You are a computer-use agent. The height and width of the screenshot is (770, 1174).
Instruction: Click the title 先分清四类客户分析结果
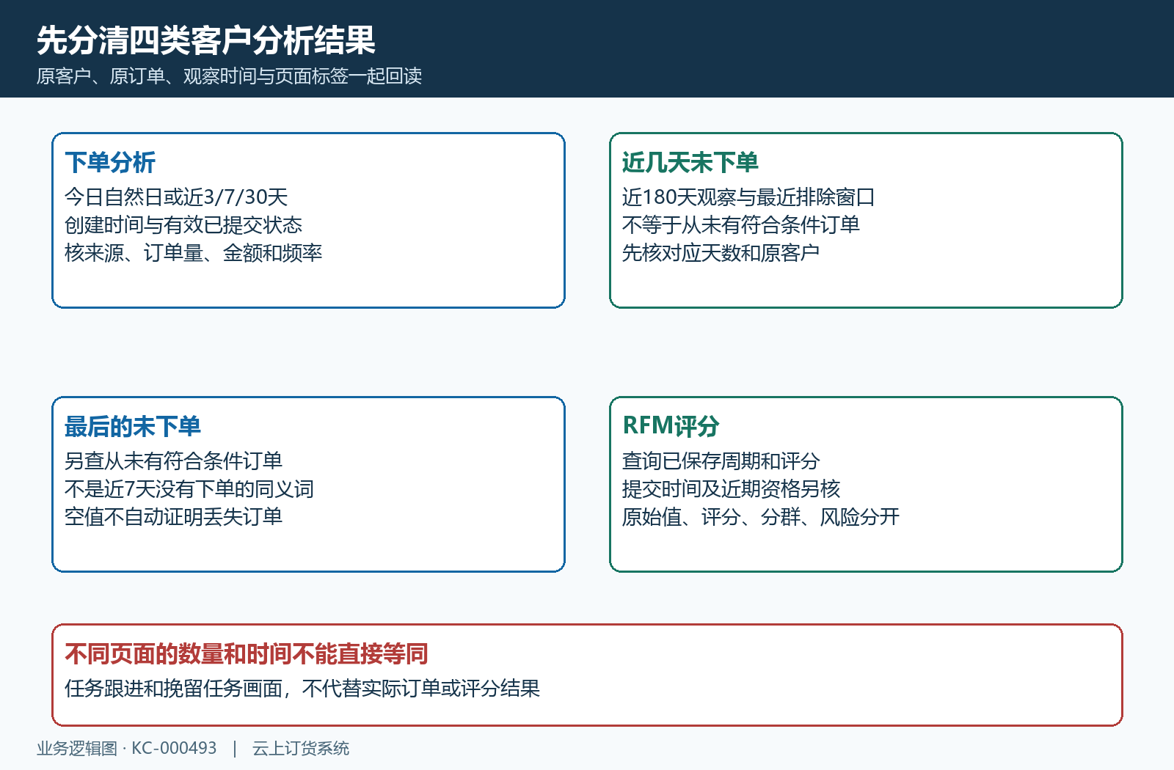pyautogui.click(x=206, y=40)
